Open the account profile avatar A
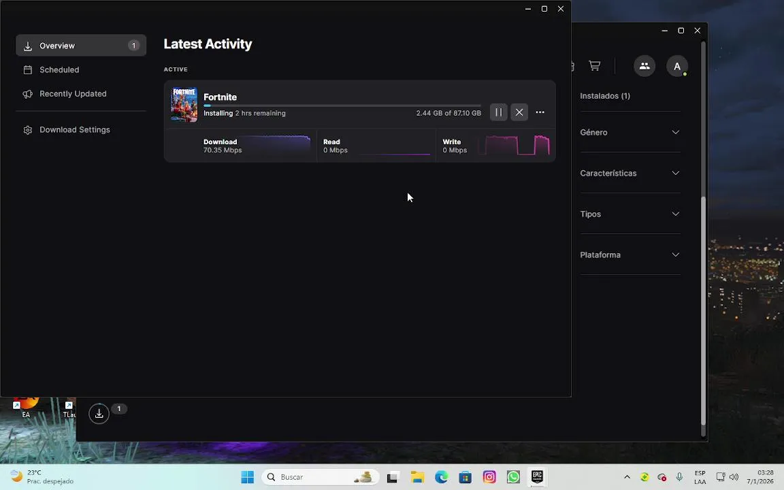 [x=677, y=66]
